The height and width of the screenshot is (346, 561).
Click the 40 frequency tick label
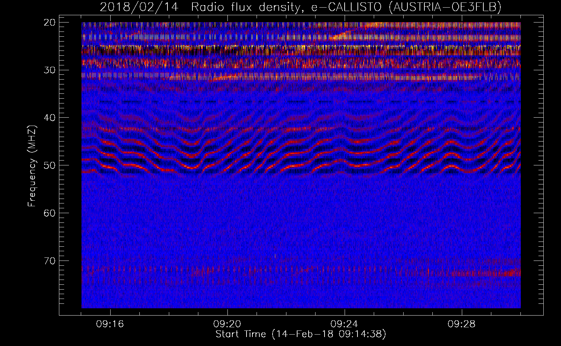[x=50, y=118]
